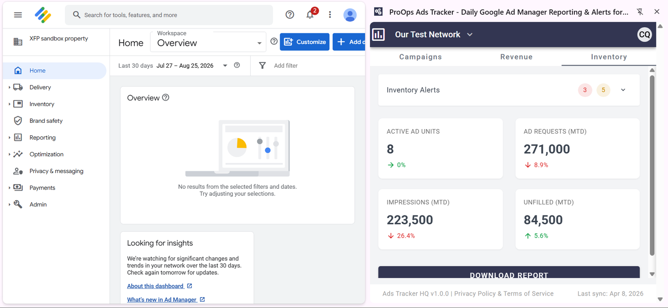This screenshot has height=308, width=668.
Task: Expand the Inventory Alerts chevron
Action: 623,90
